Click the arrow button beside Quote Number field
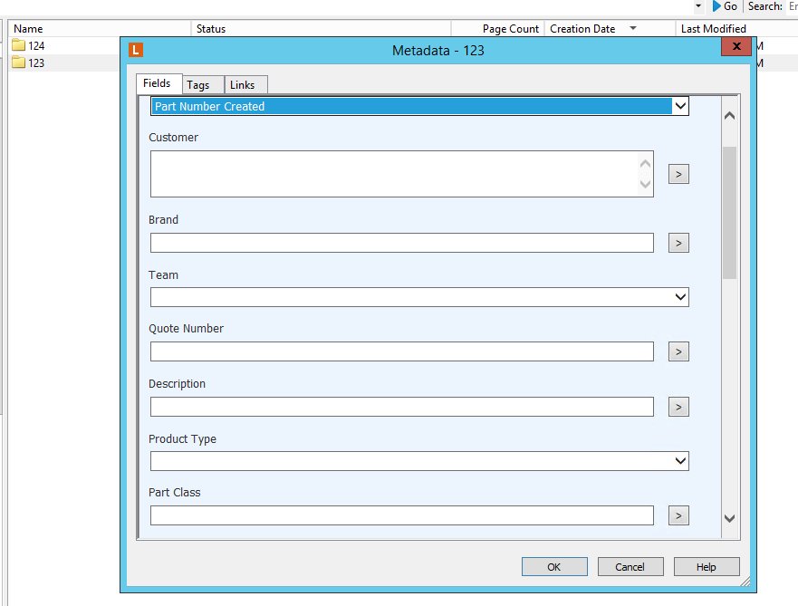Viewport: 798px width, 606px height. click(x=678, y=351)
